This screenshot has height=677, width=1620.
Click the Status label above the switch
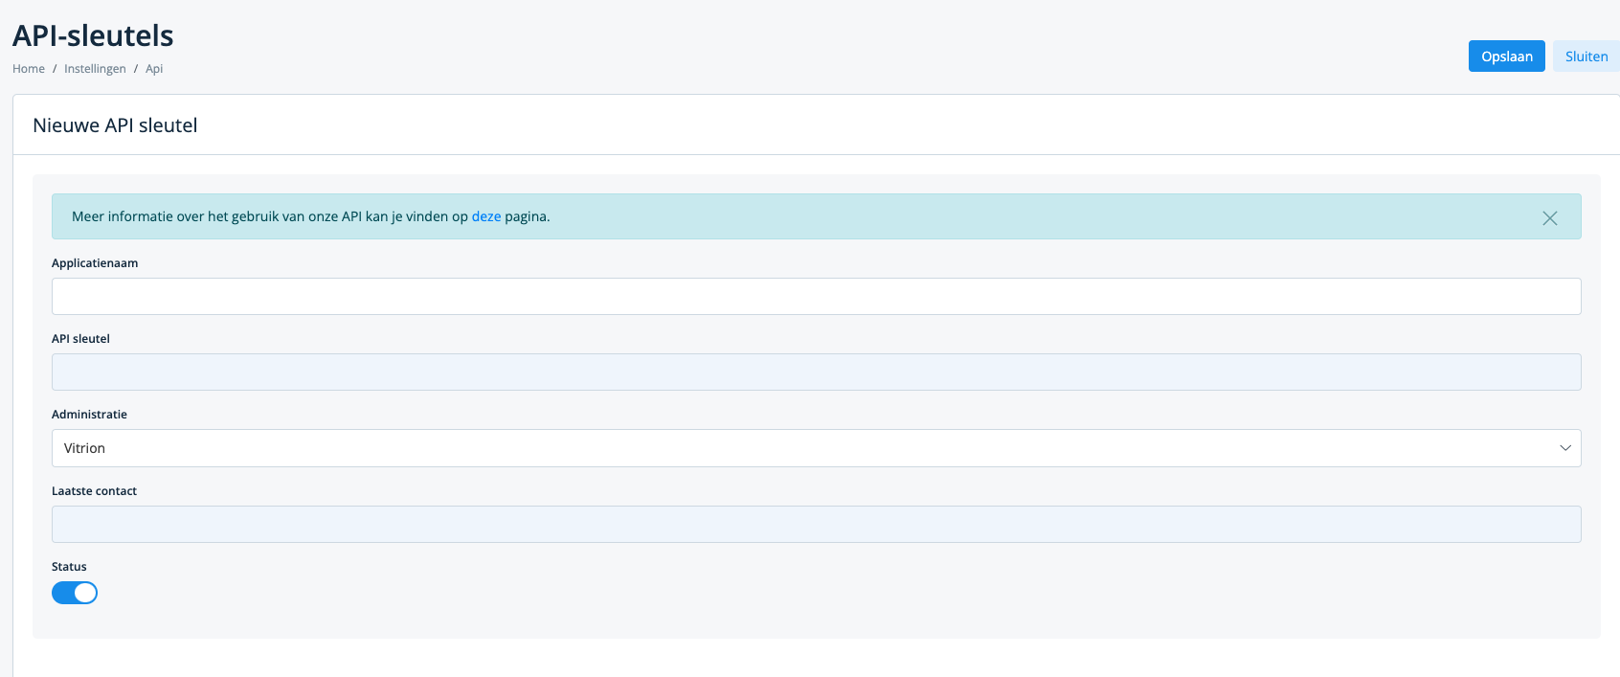pos(69,567)
